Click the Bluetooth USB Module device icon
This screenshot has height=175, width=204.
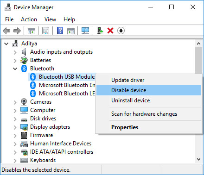tap(33, 77)
